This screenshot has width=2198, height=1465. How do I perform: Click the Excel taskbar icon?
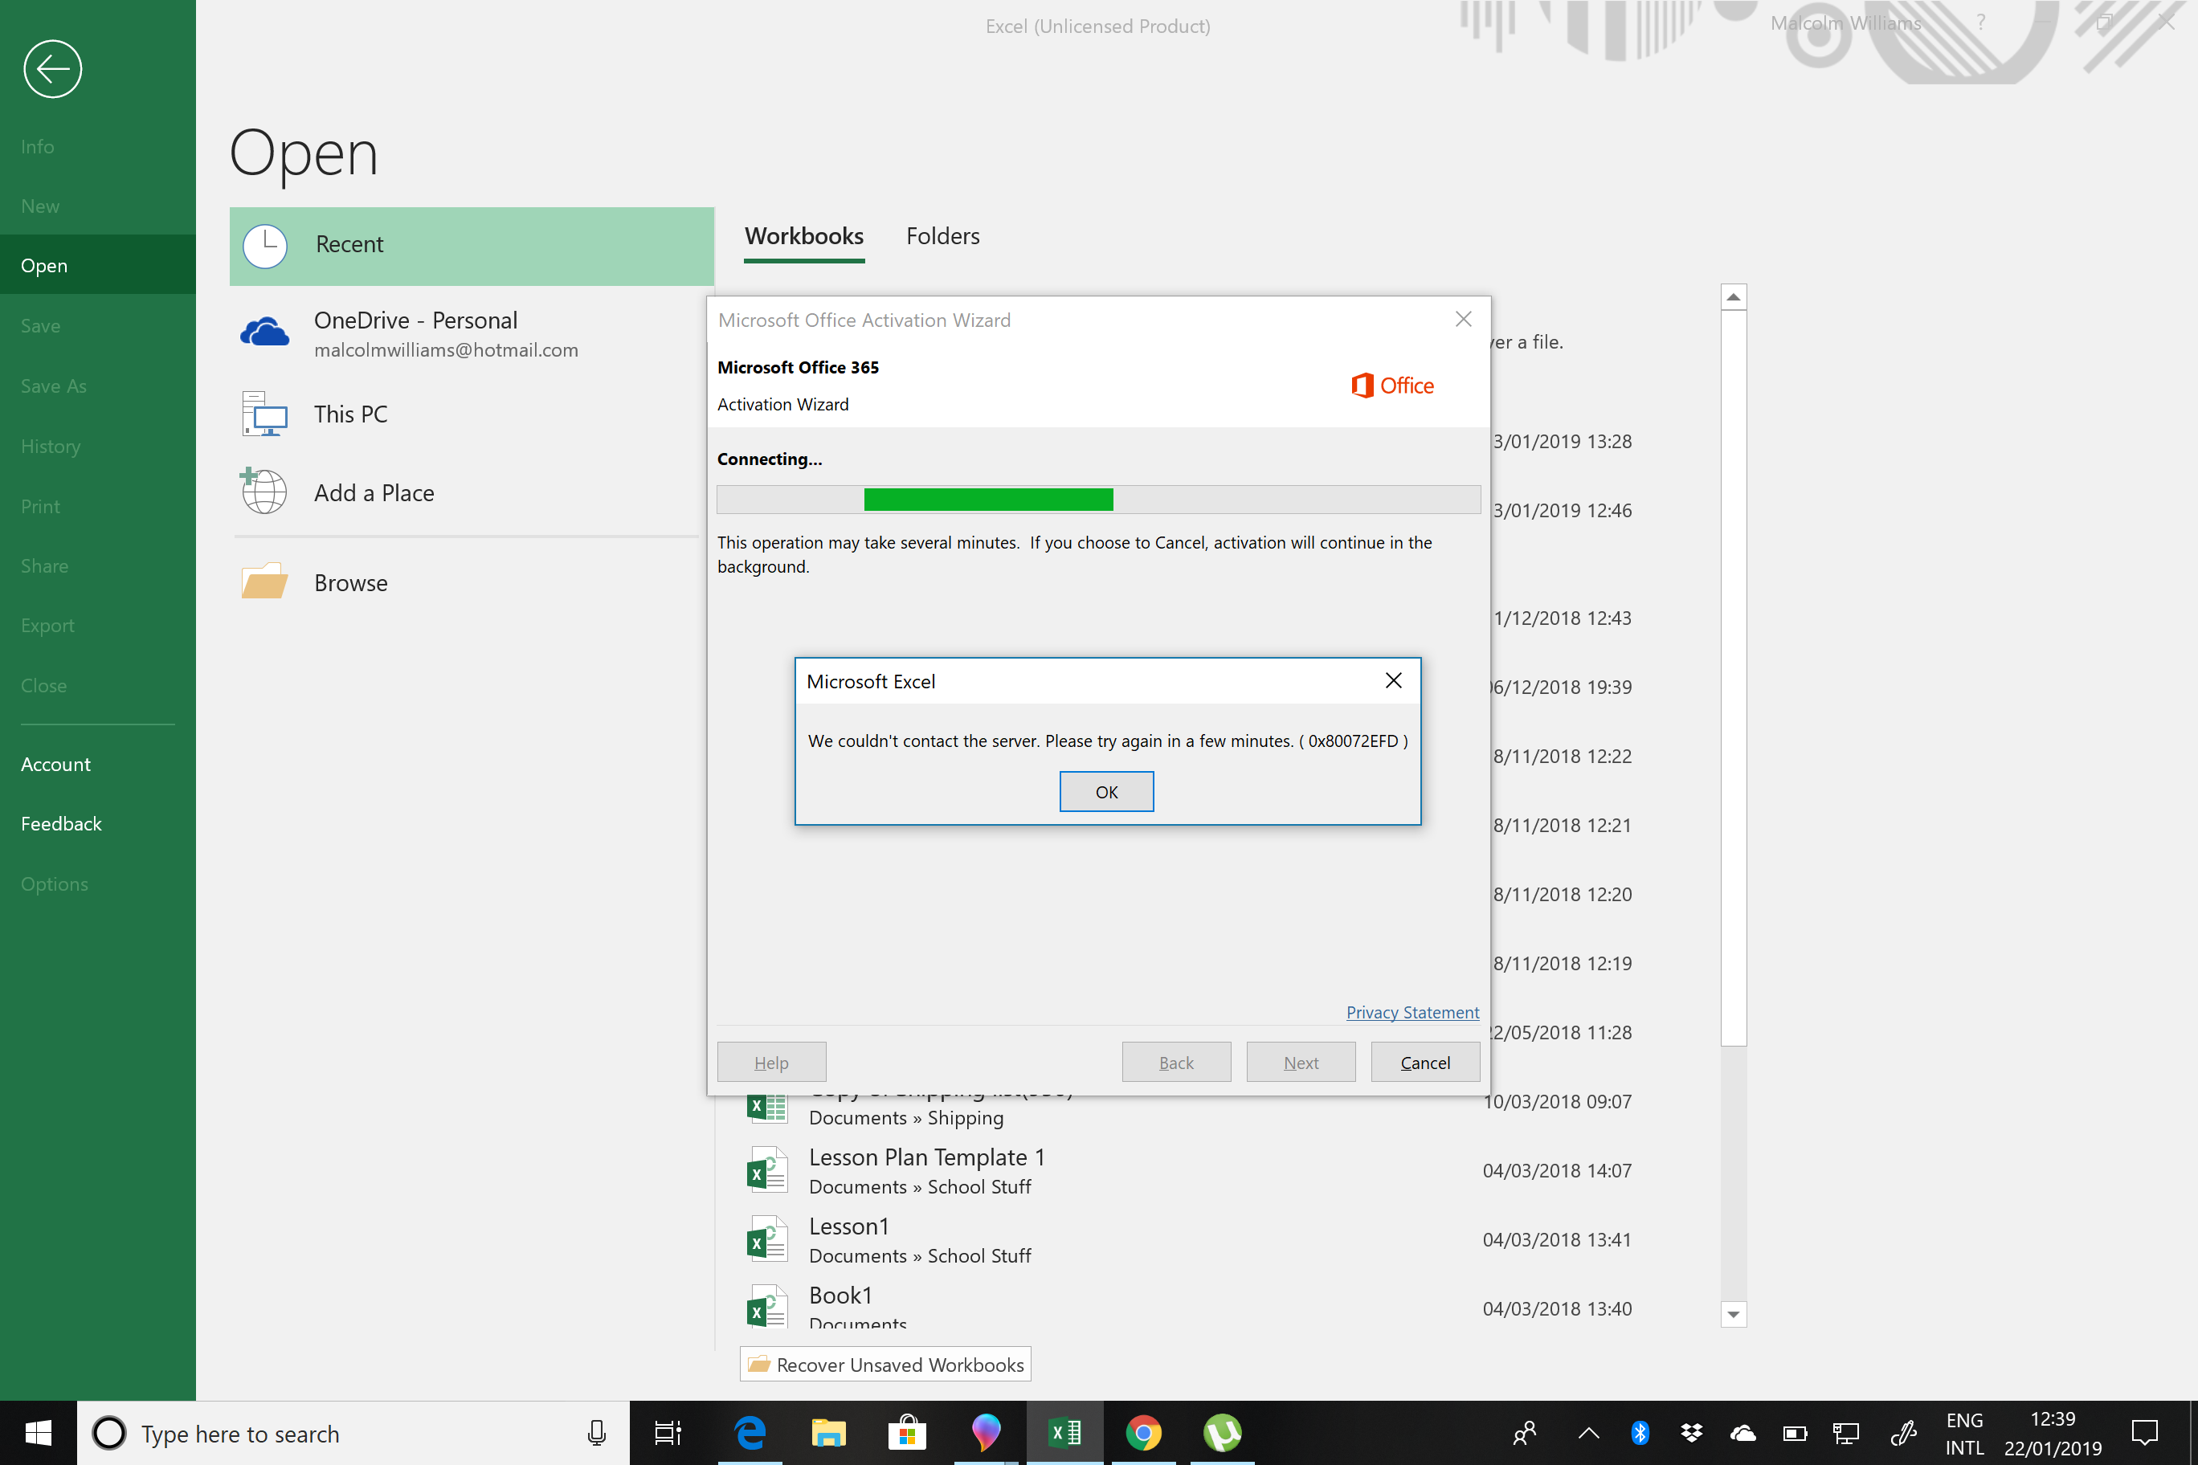(x=1064, y=1432)
